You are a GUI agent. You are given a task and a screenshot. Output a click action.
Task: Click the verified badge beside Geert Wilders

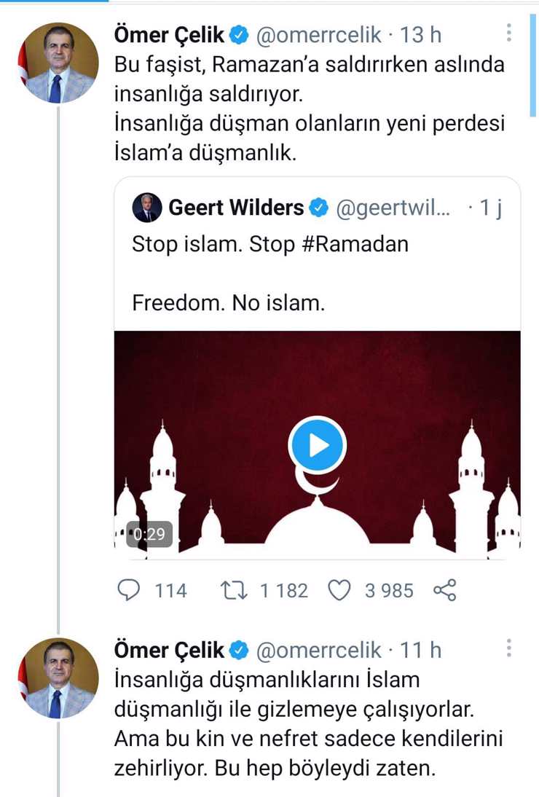coord(319,208)
